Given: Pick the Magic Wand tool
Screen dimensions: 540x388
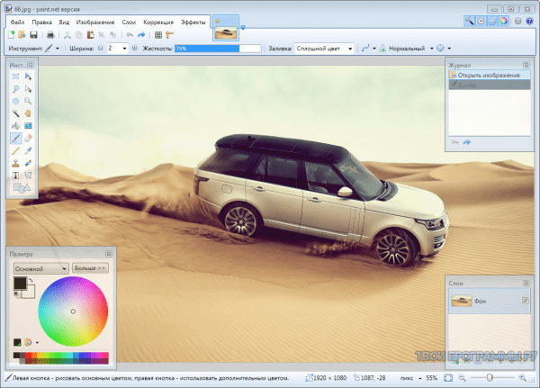Looking at the screenshot, I should click(15, 113).
